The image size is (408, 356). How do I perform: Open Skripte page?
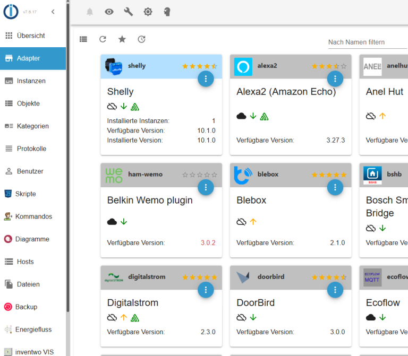[33, 194]
